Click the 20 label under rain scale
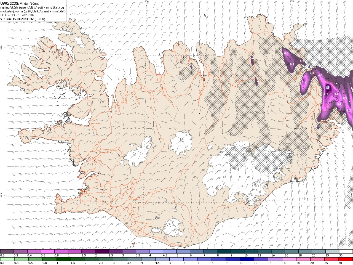This screenshot has width=353, height=265. pyautogui.click(x=312, y=263)
